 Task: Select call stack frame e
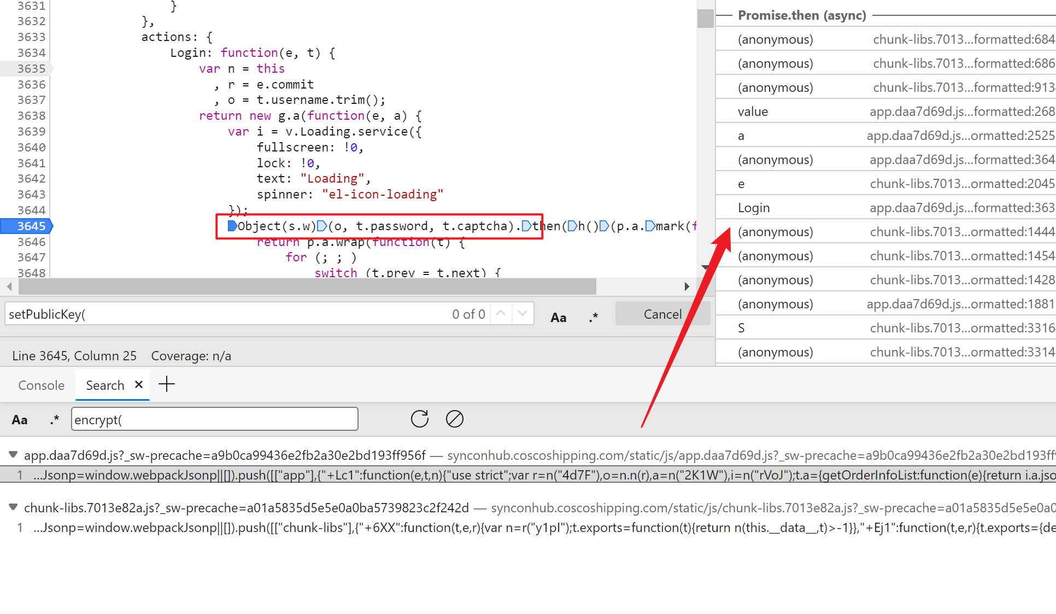point(885,184)
